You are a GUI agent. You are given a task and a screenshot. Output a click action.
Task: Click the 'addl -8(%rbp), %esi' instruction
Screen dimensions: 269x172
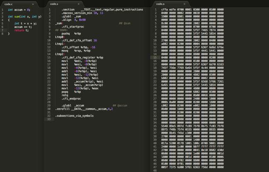(79, 71)
